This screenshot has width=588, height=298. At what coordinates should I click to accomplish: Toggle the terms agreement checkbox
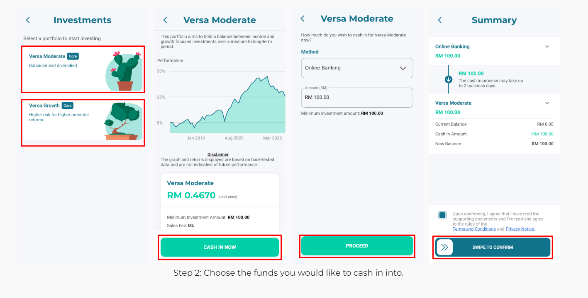tap(442, 215)
